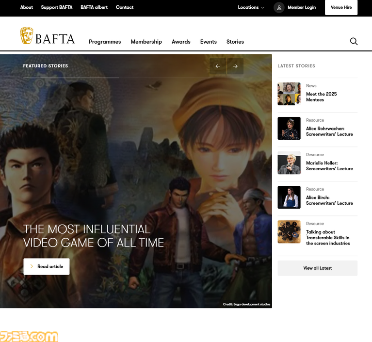Open BAFTA albert link
Screen dimensions: 372x342
pyautogui.click(x=94, y=7)
